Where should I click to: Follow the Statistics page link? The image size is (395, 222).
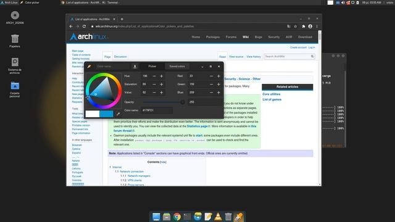[197, 126]
